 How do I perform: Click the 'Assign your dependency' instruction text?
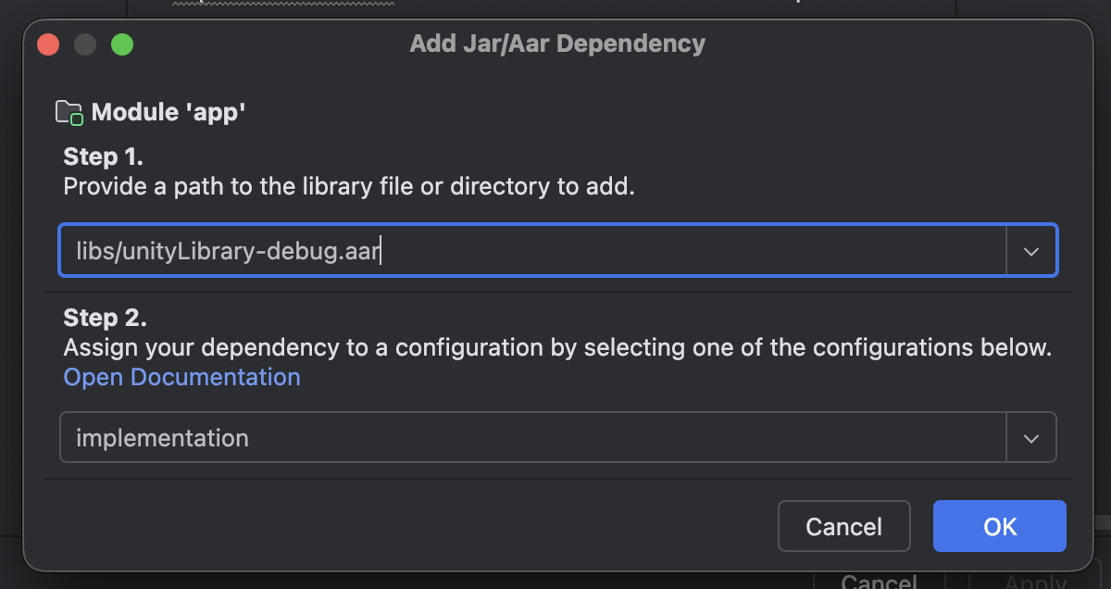click(x=557, y=348)
